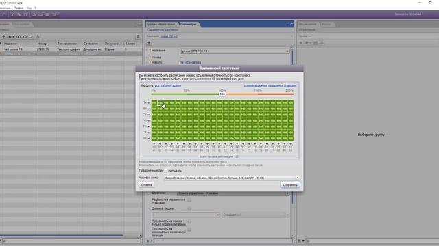Click the Cancel button in the time targeting dialog
This screenshot has height=246, width=439.
tap(146, 185)
